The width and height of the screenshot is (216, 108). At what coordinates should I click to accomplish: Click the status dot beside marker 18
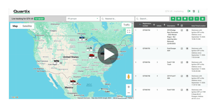point(77,84)
